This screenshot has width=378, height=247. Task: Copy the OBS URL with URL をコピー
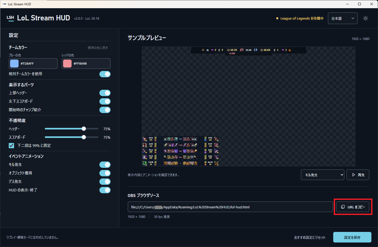353,207
